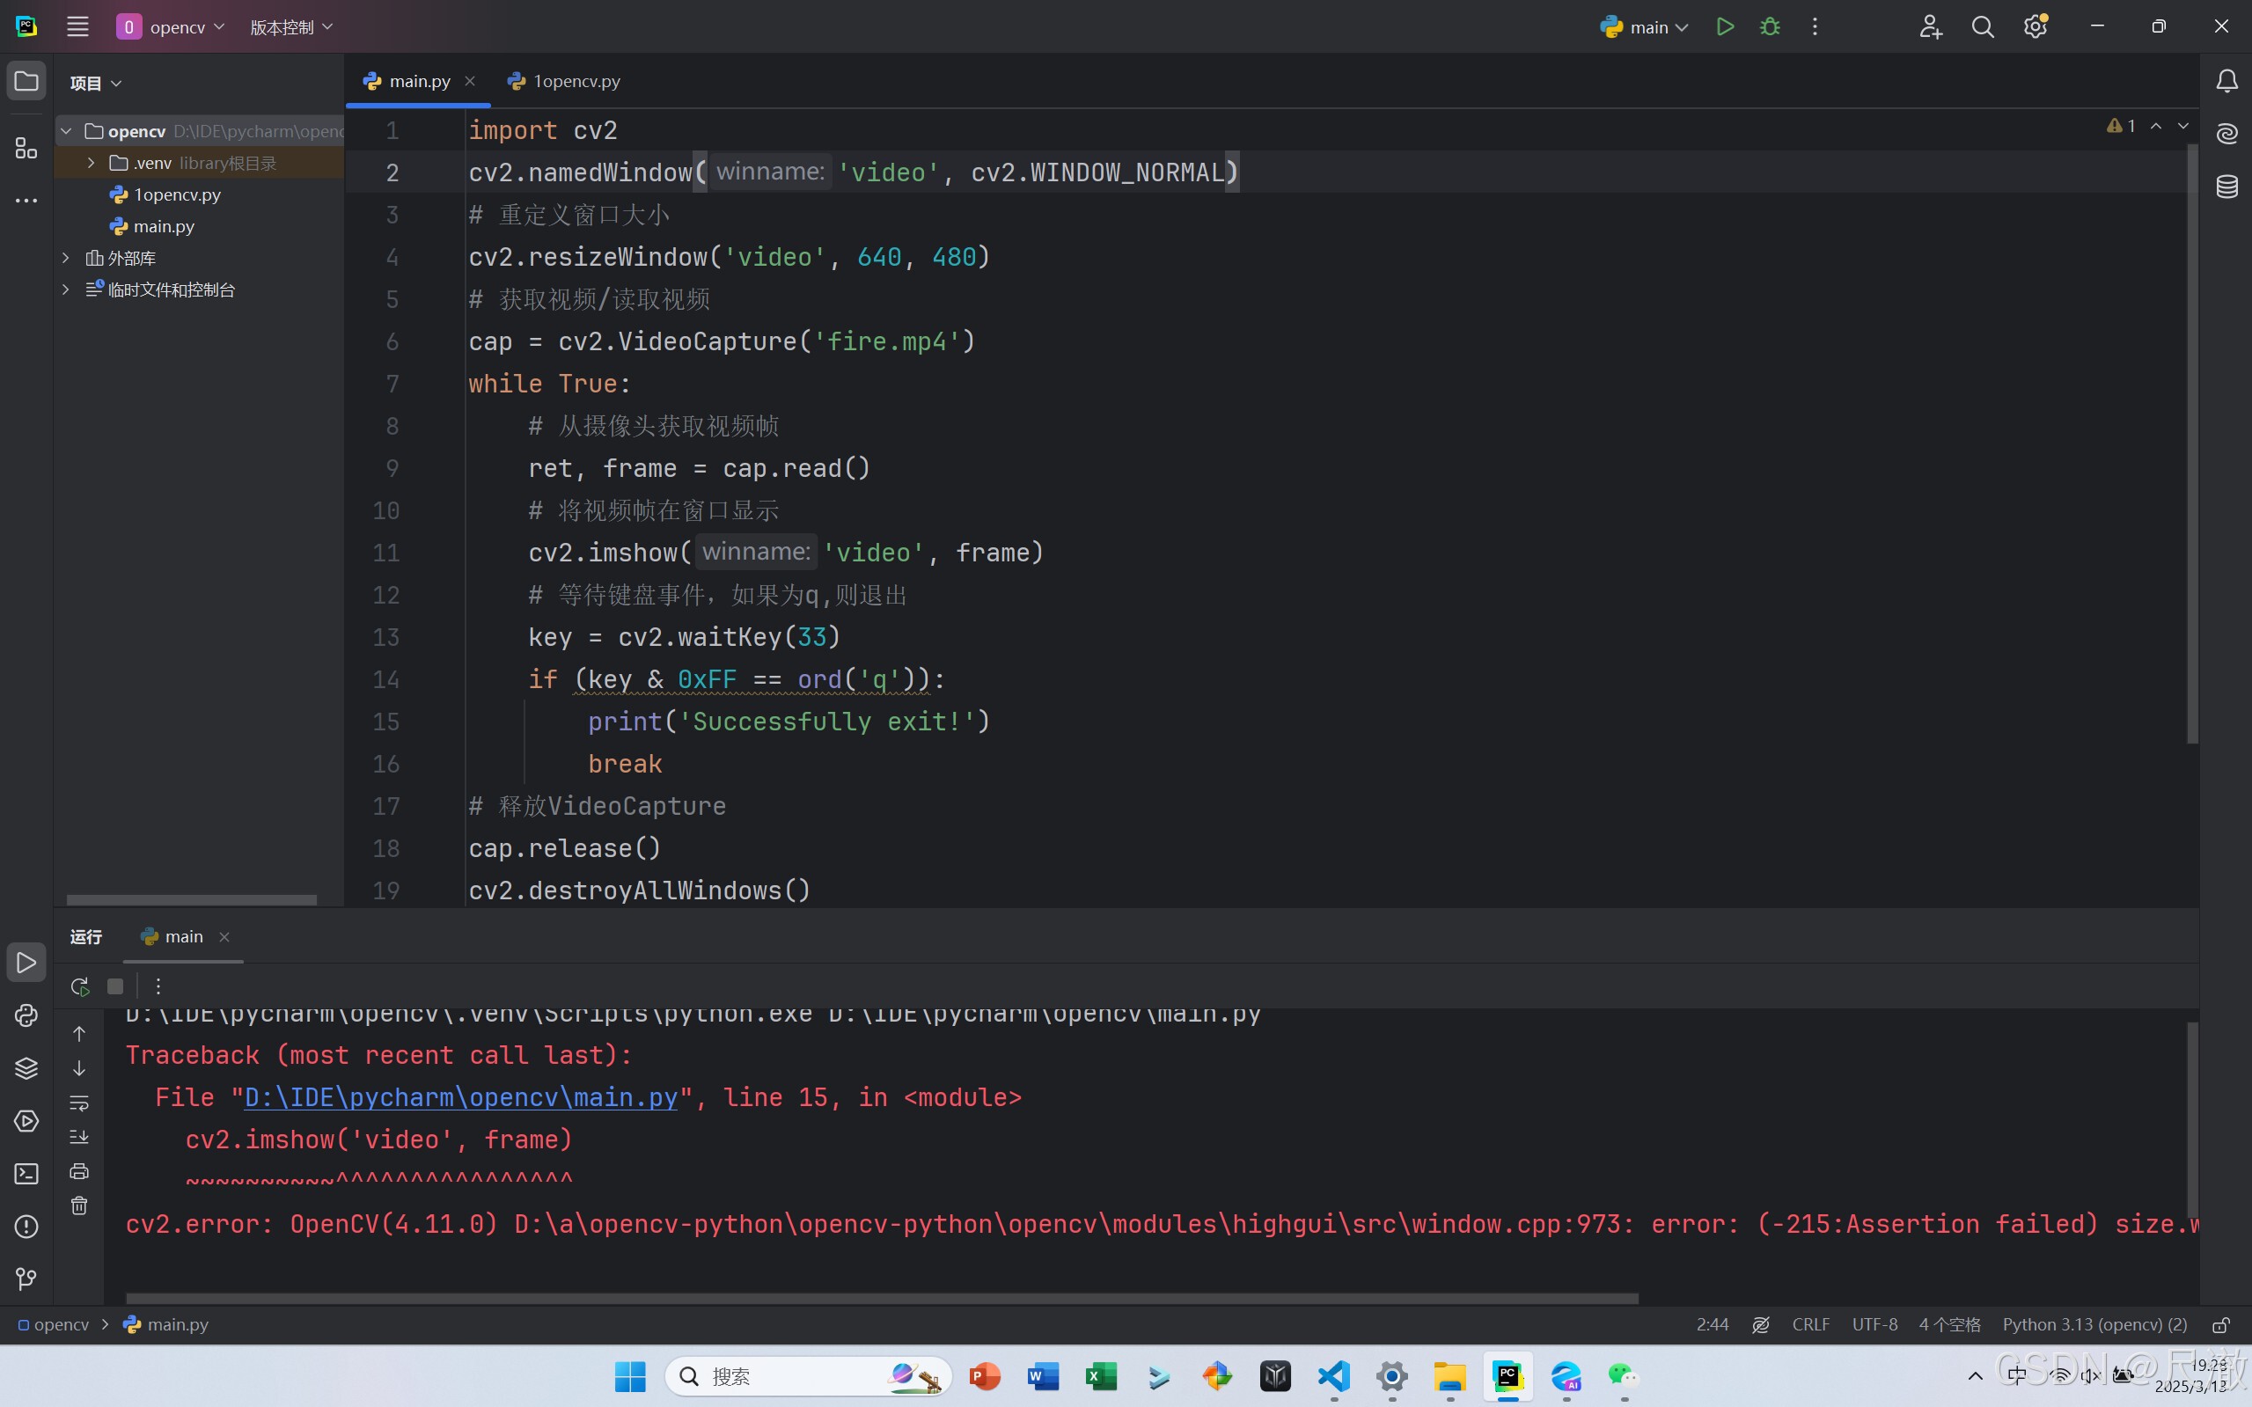Toggle read-only mode via the status bar lock
The width and height of the screenshot is (2252, 1407).
(2221, 1324)
